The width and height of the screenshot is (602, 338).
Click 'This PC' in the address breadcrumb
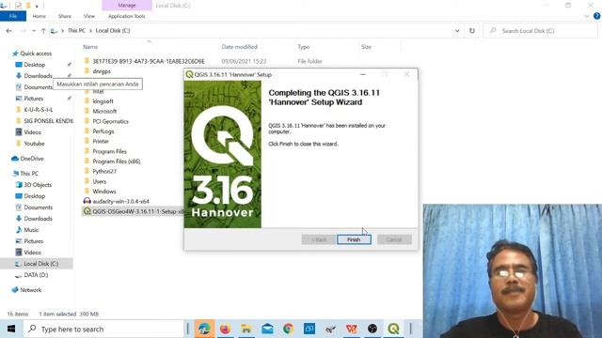coord(76,31)
